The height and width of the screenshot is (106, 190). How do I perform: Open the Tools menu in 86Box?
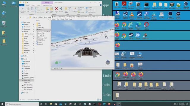pyautogui.click(x=66, y=19)
